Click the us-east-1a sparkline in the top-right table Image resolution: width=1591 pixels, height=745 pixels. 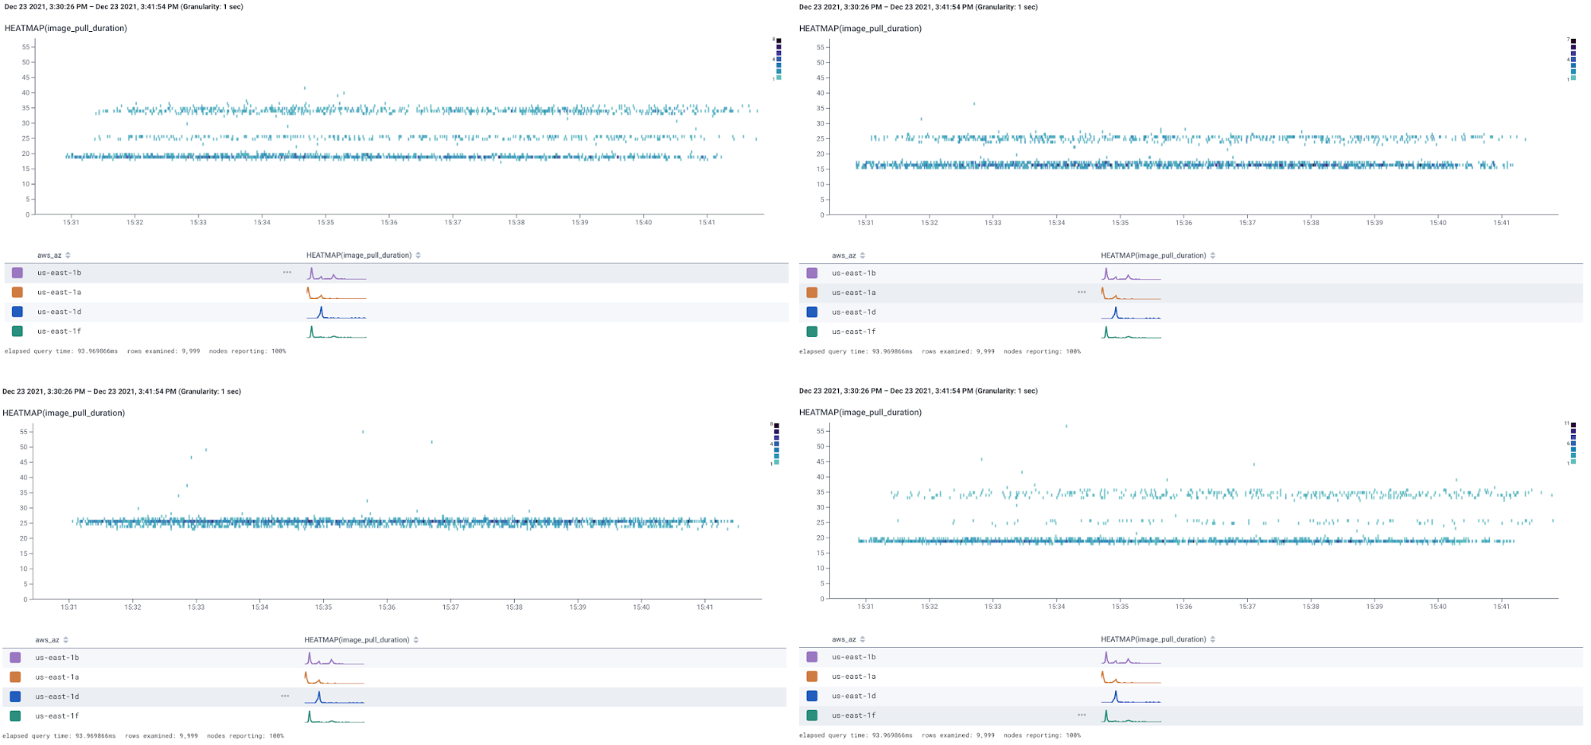click(1131, 293)
